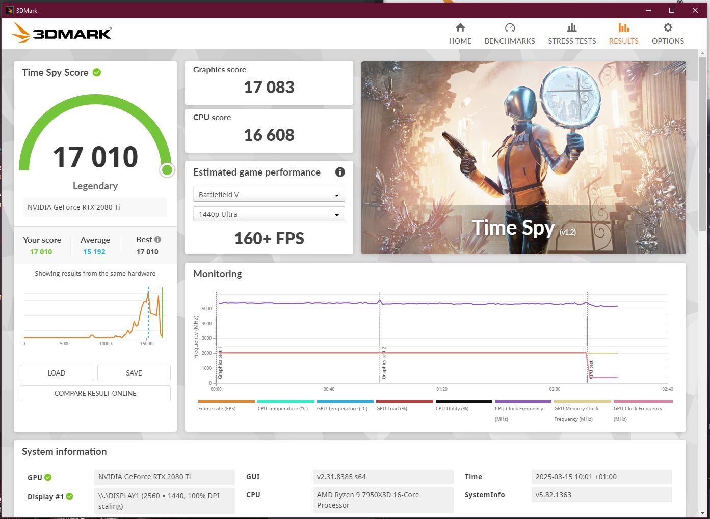Click the GUI version v2.31.8385 s64

click(x=383, y=477)
